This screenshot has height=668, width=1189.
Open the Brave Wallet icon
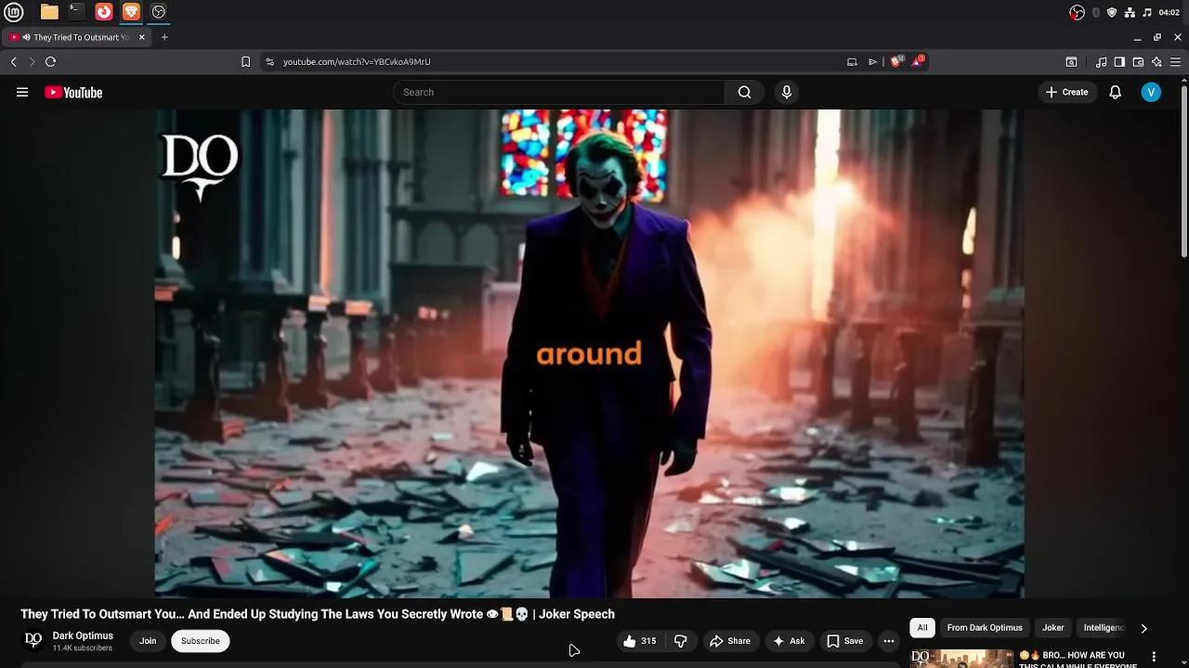pyautogui.click(x=1138, y=61)
